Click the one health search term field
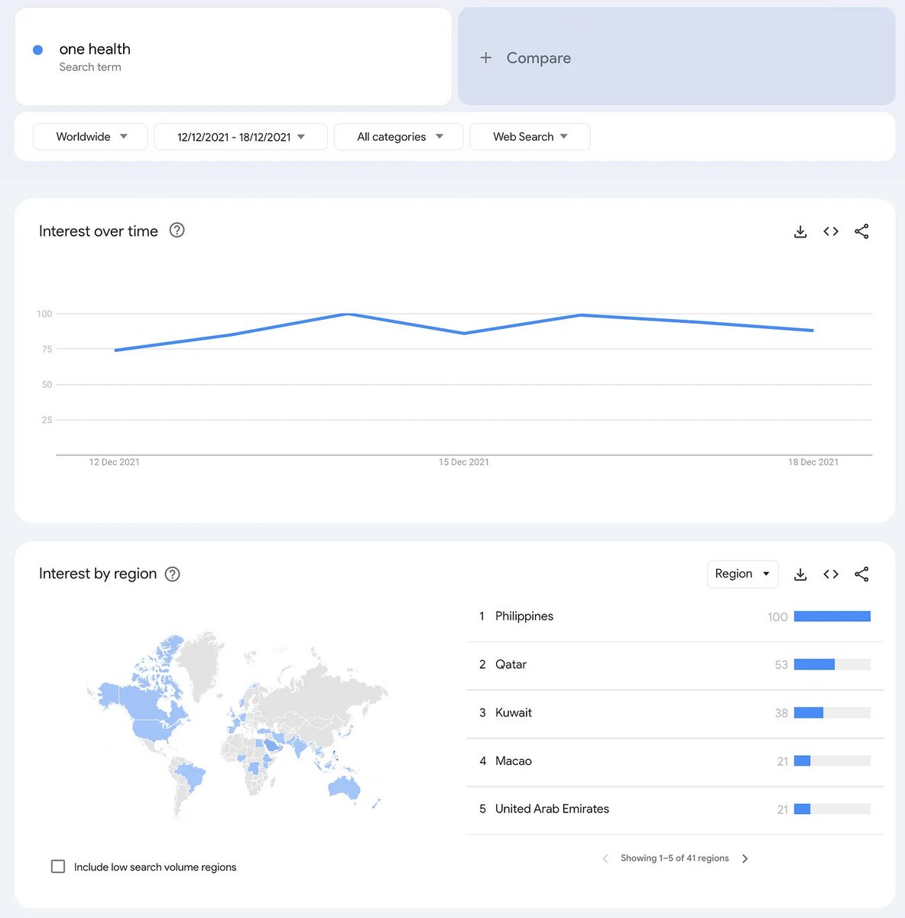This screenshot has height=918, width=905. (x=95, y=50)
